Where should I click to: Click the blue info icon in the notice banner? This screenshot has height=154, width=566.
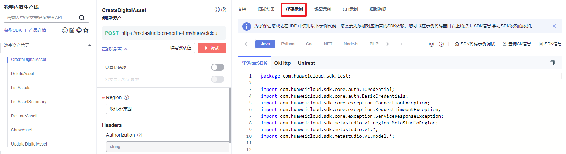[246, 26]
